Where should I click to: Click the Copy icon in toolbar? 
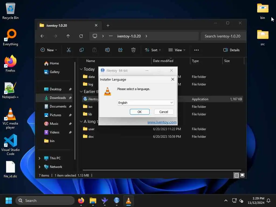[x=81, y=50]
